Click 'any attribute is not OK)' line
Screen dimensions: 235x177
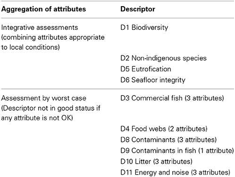point(37,118)
